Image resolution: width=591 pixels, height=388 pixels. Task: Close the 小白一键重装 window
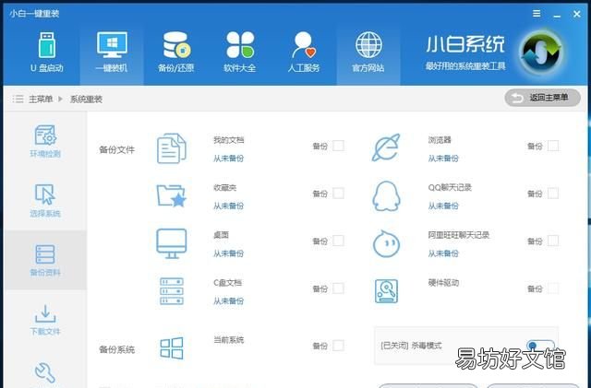pyautogui.click(x=576, y=14)
